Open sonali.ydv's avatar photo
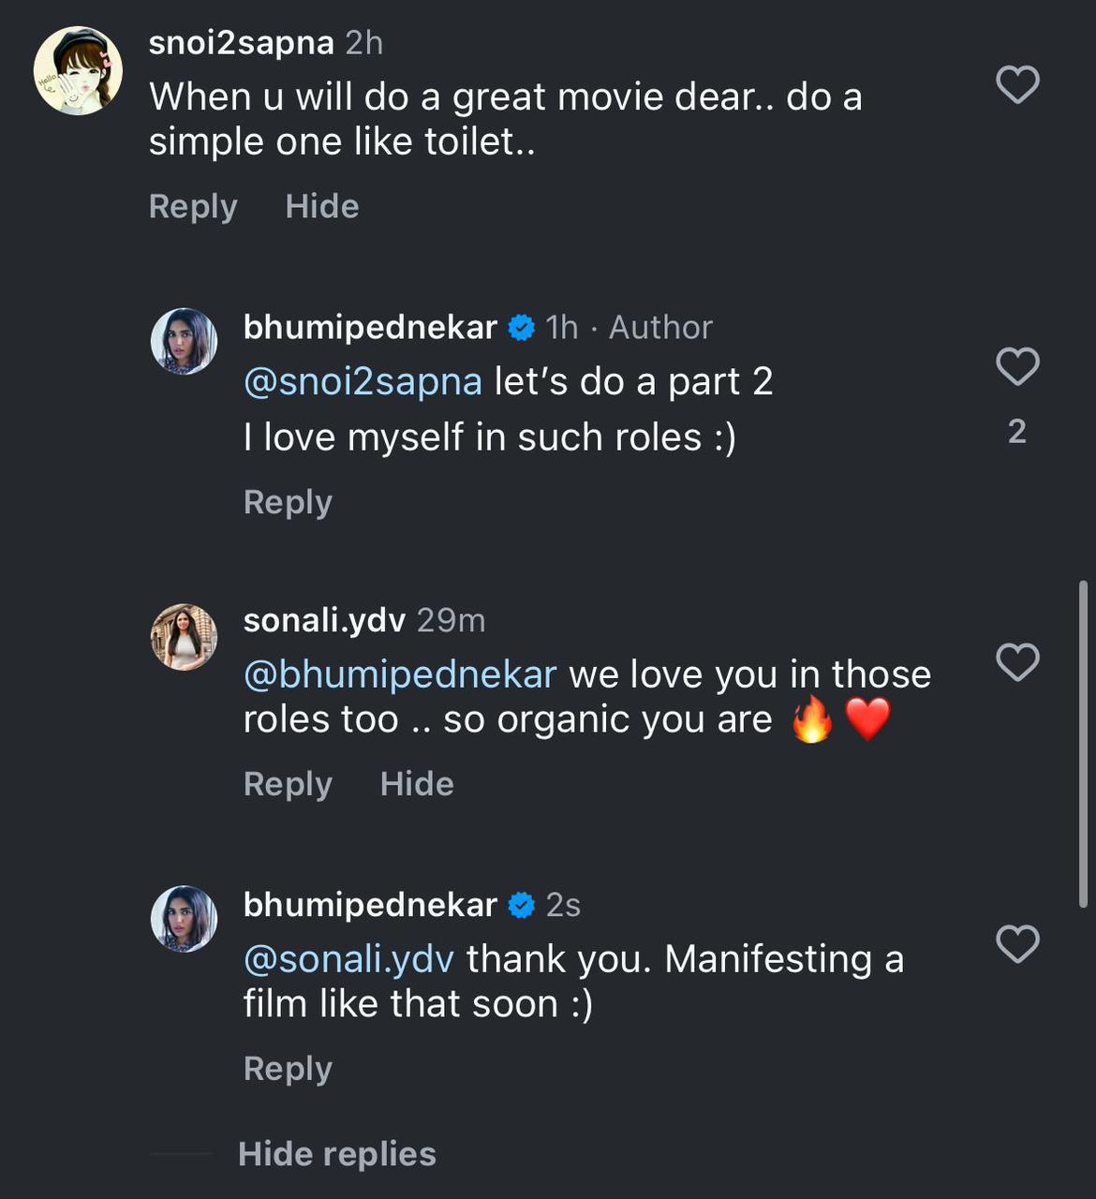The image size is (1096, 1199). coord(184,637)
